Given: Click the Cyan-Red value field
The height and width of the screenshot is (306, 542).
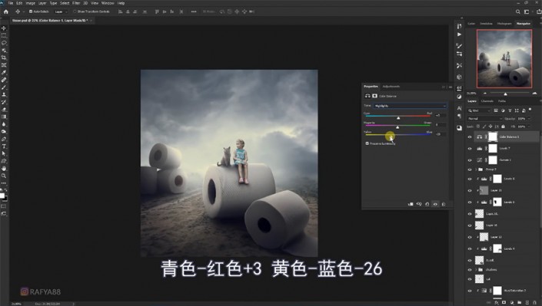Looking at the screenshot, I should [440, 115].
